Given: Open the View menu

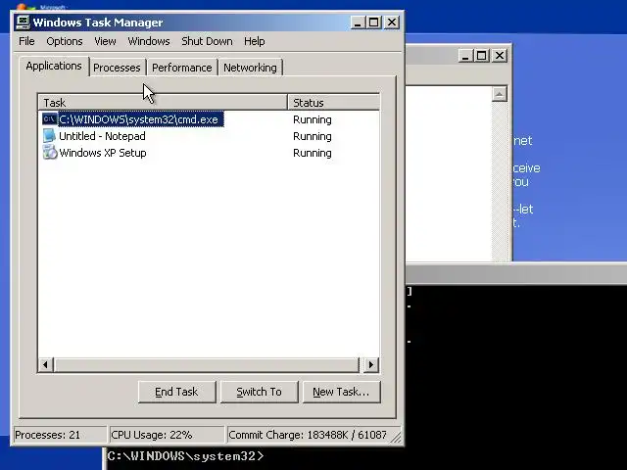Looking at the screenshot, I should 105,41.
